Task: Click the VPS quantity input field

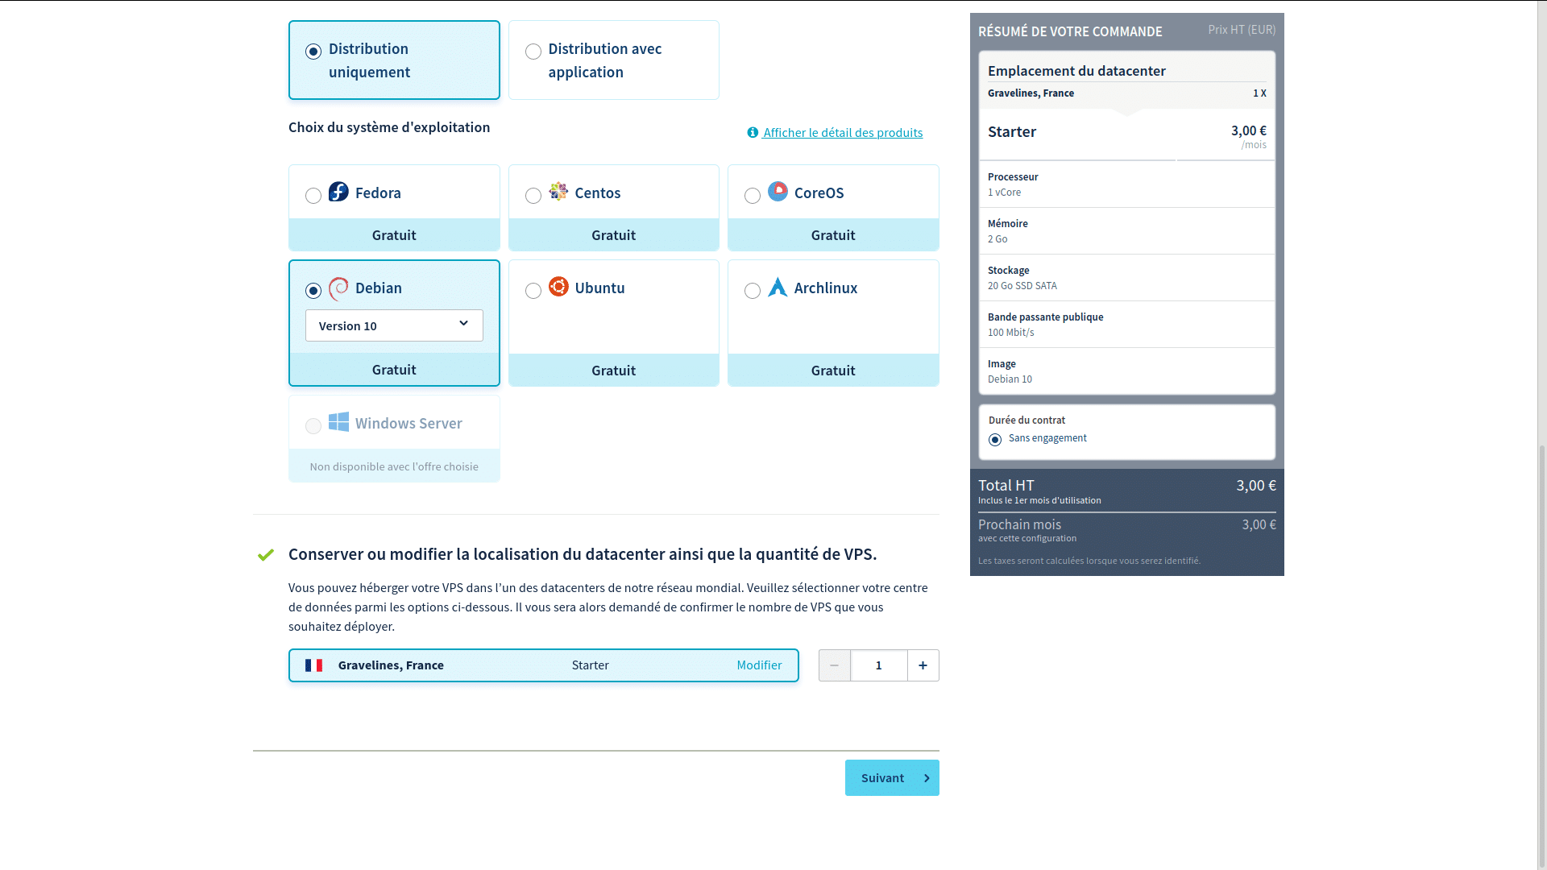Action: tap(879, 665)
